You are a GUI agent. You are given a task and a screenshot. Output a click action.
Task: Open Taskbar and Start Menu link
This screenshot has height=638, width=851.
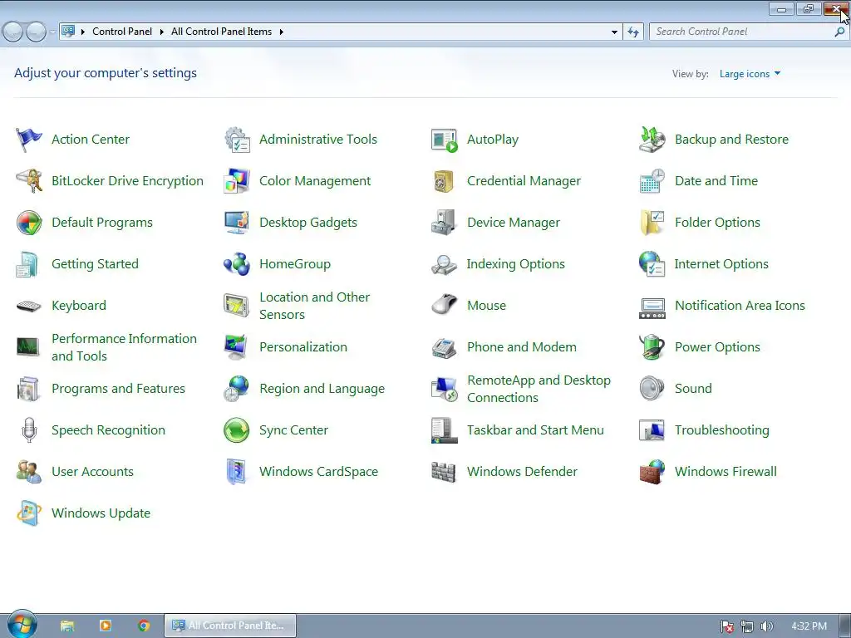pos(535,430)
